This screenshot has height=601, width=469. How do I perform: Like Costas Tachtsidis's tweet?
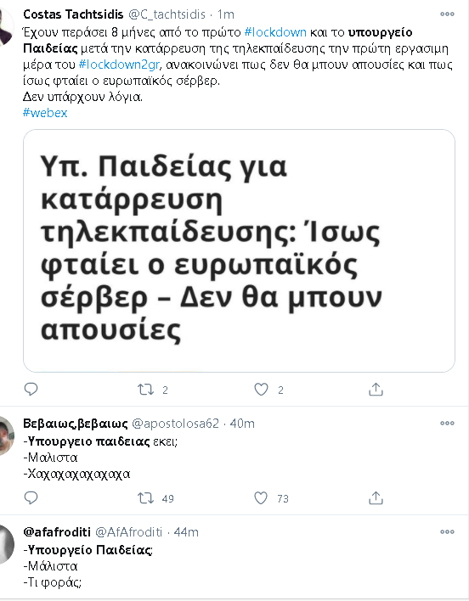click(x=261, y=390)
